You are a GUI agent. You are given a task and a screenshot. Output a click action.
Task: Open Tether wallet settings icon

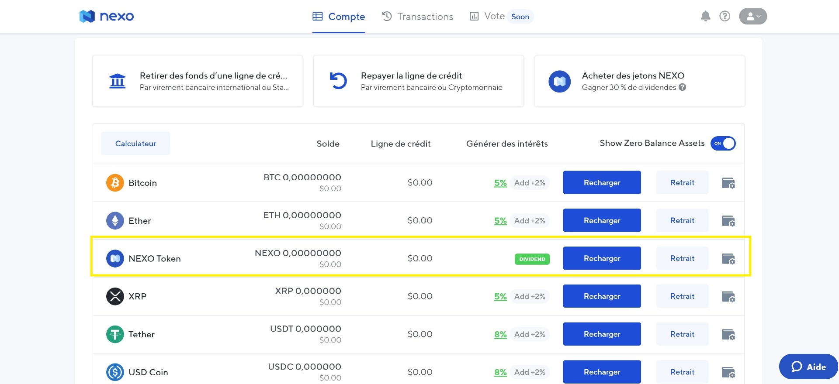(x=728, y=335)
